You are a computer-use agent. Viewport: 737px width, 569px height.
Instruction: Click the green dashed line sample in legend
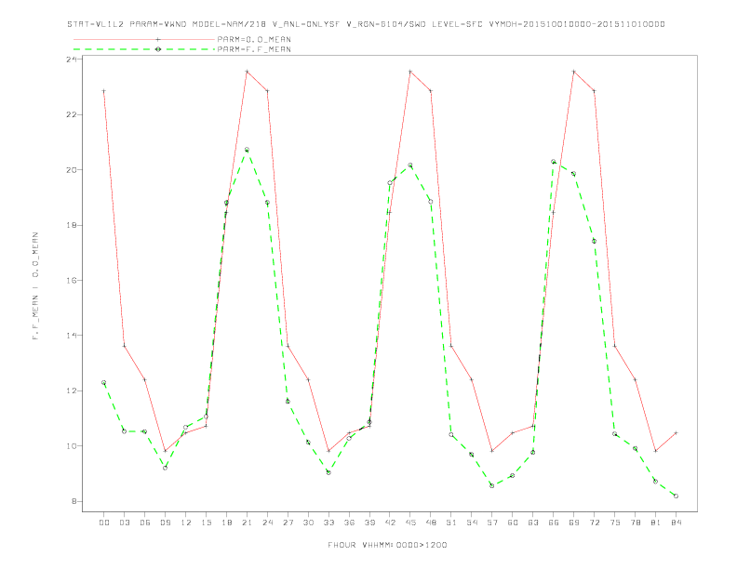(x=144, y=49)
